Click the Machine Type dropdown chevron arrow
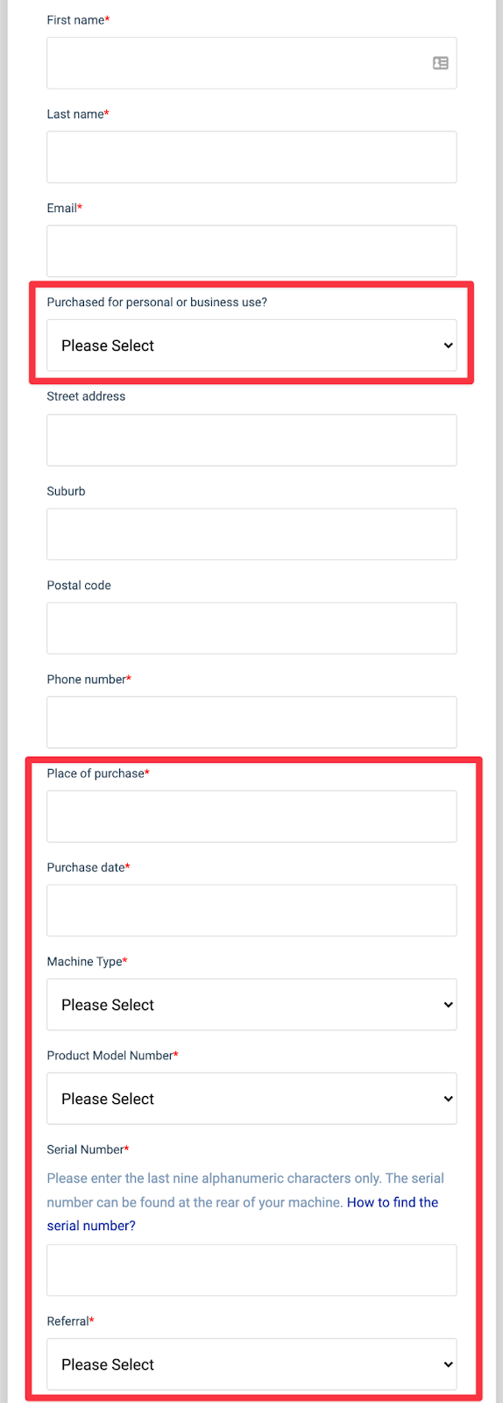This screenshot has height=1403, width=503. pos(449,1005)
